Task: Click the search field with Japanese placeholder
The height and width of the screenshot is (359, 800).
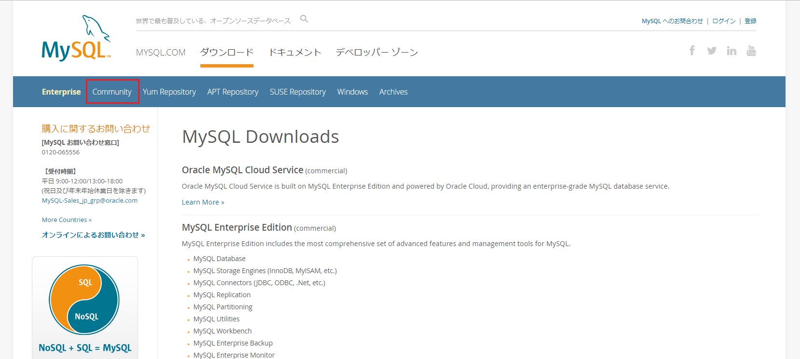Action: click(213, 21)
